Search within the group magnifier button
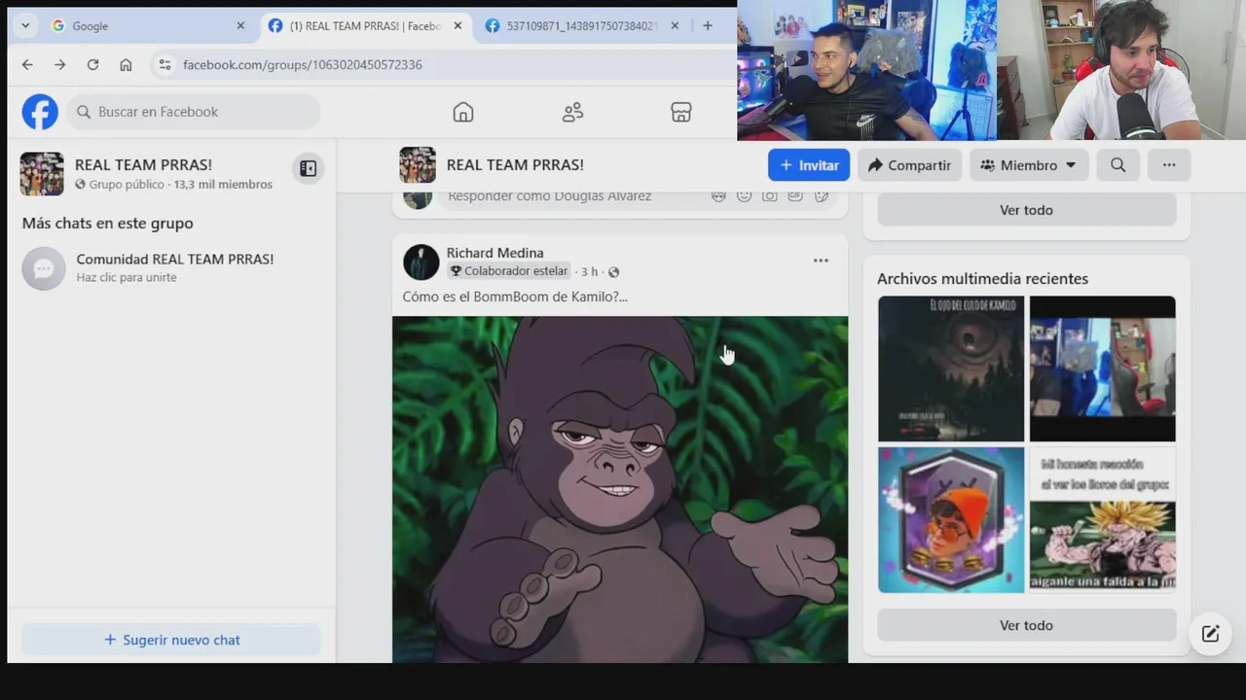Viewport: 1246px width, 700px height. pos(1118,165)
